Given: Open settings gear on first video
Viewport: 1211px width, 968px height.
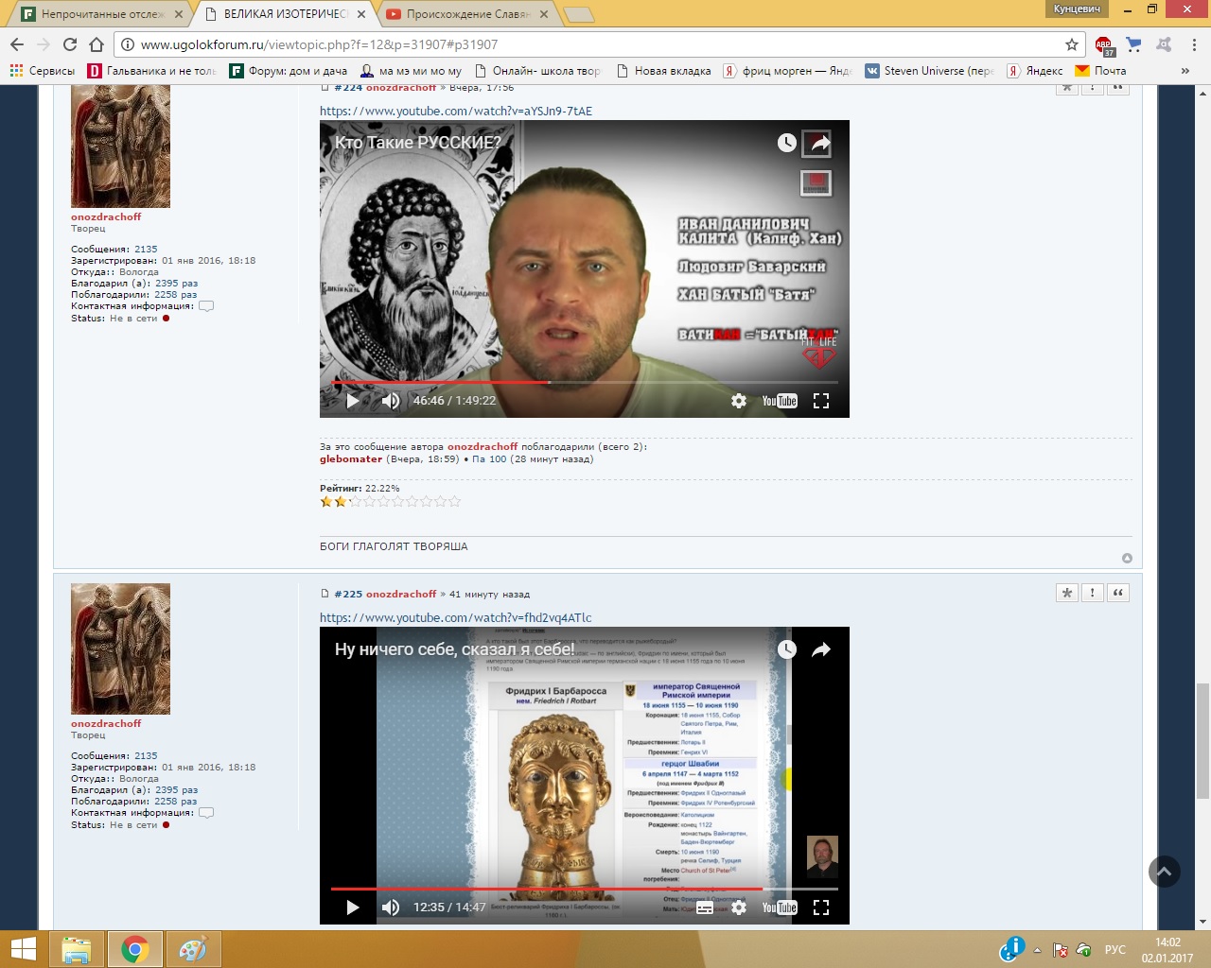Looking at the screenshot, I should click(739, 401).
